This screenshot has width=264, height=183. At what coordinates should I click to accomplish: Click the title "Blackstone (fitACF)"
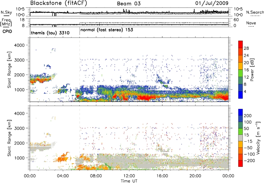click(x=59, y=3)
